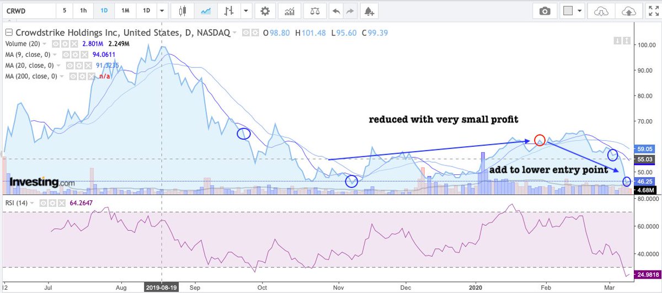Click 'MA (200, close, 0)' legend label
This screenshot has width=662, height=293.
point(32,75)
